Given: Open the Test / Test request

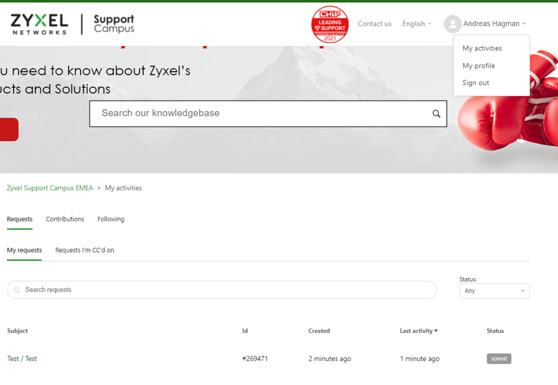Looking at the screenshot, I should tap(22, 358).
